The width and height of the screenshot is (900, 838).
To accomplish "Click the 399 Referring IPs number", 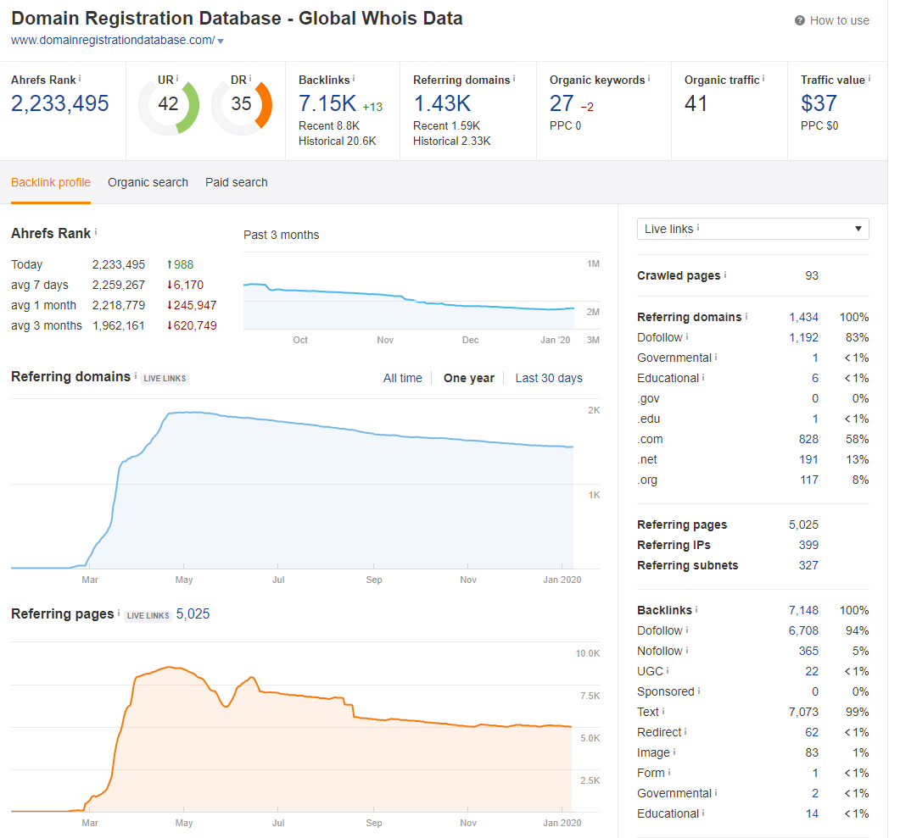I will (x=808, y=545).
